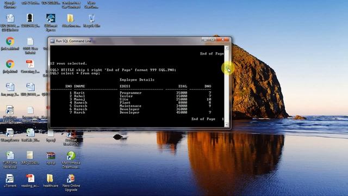Viewport: 348px width, 196px height.
Task: Click the scrollbar up arrow in SQL window
Action: (x=227, y=48)
